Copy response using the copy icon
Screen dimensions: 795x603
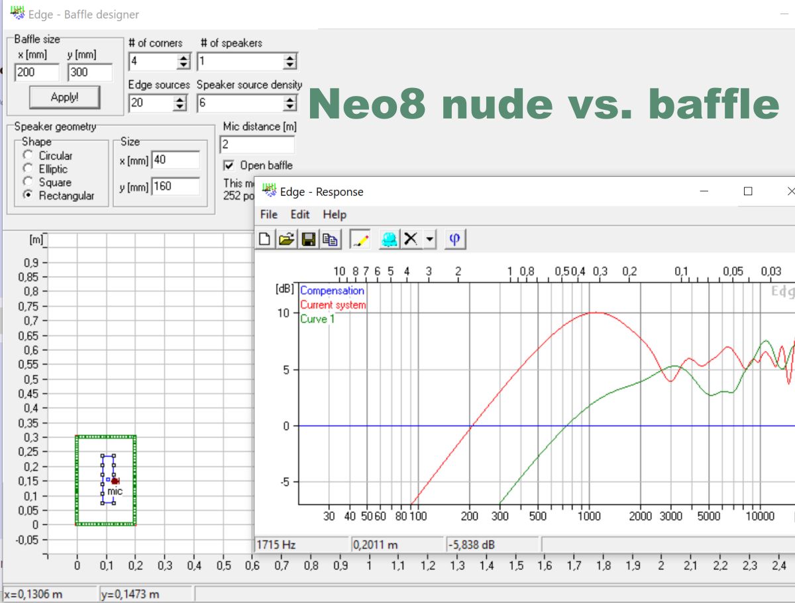pos(330,239)
